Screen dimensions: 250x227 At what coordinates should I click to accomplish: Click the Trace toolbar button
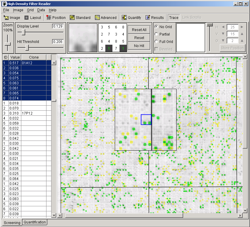[x=174, y=17]
